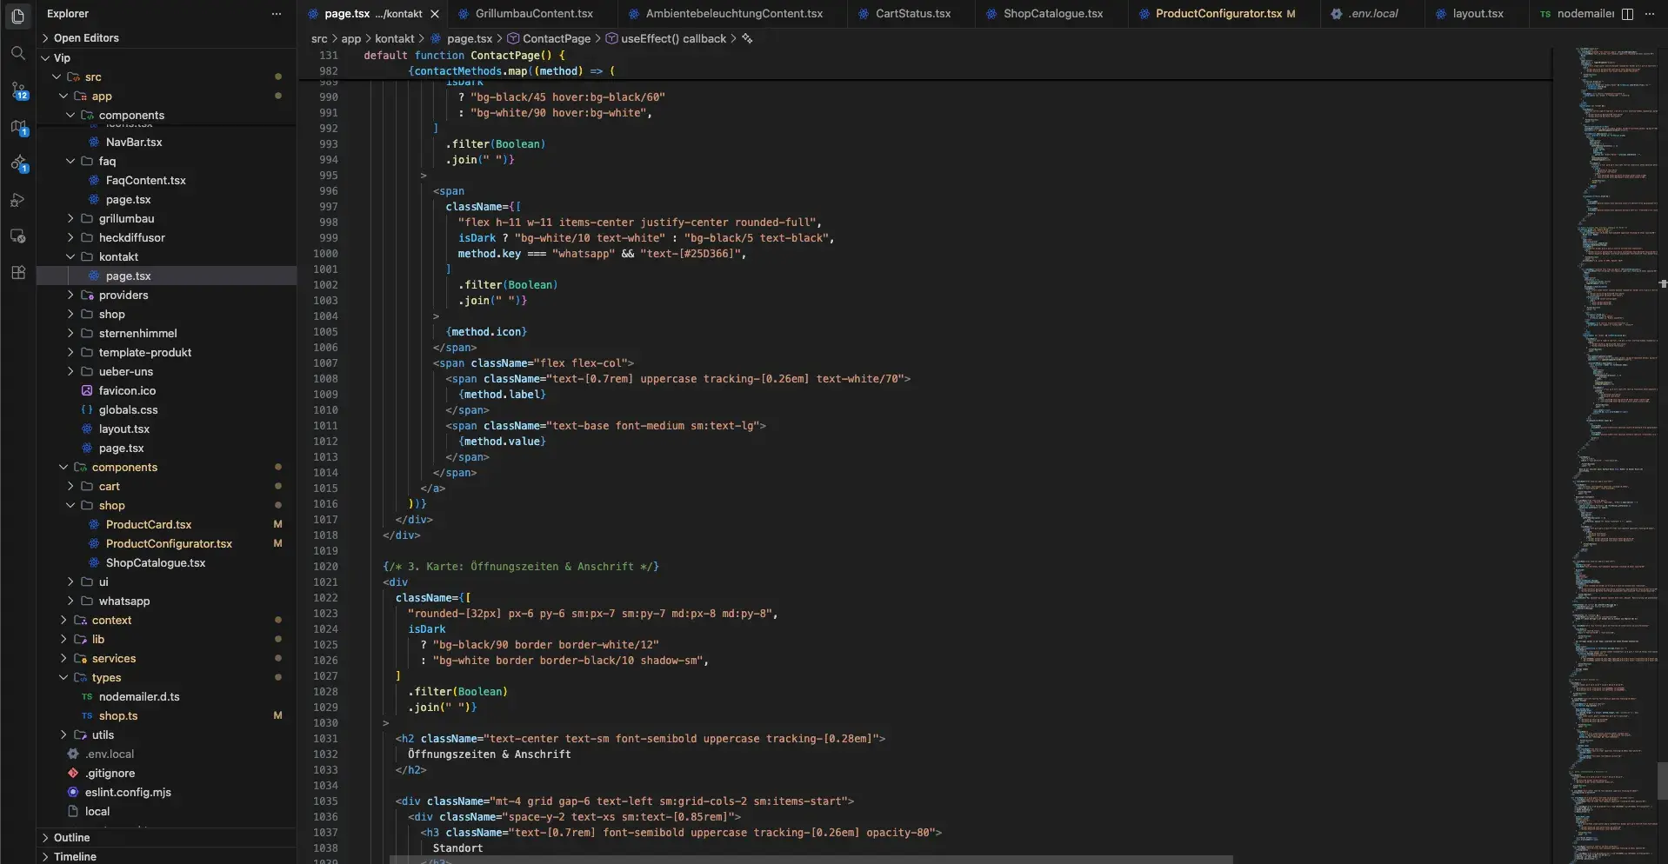
Task: Open editor actions via the ellipsis icon
Action: [x=1651, y=13]
